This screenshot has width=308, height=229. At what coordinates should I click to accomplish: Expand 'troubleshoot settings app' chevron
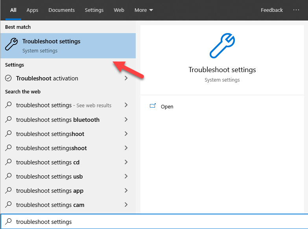click(126, 191)
